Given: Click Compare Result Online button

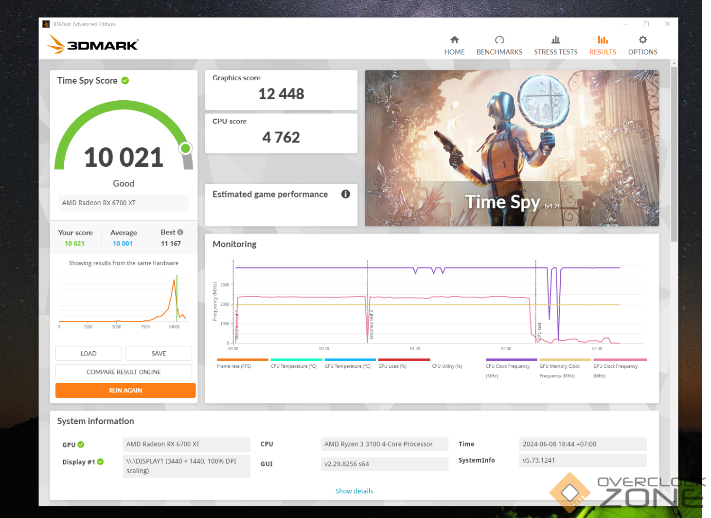Looking at the screenshot, I should click(x=124, y=372).
